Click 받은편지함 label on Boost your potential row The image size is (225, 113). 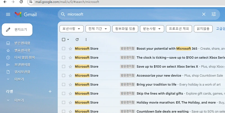[x=128, y=49]
